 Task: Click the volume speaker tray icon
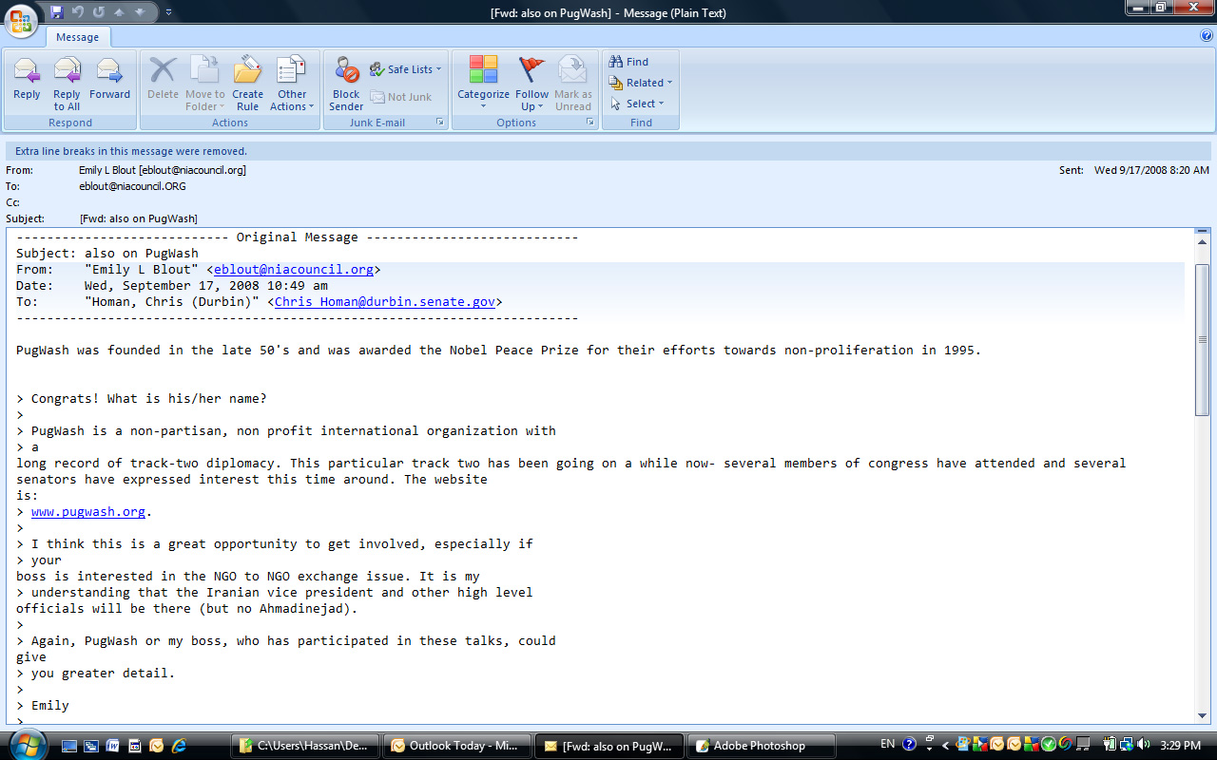coord(1142,745)
